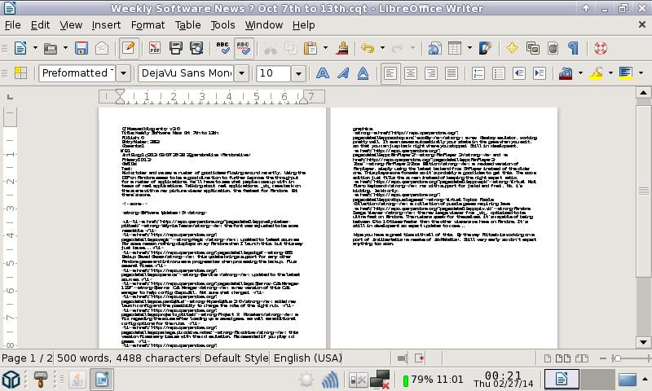
Task: Undo the last action
Action: click(x=368, y=48)
